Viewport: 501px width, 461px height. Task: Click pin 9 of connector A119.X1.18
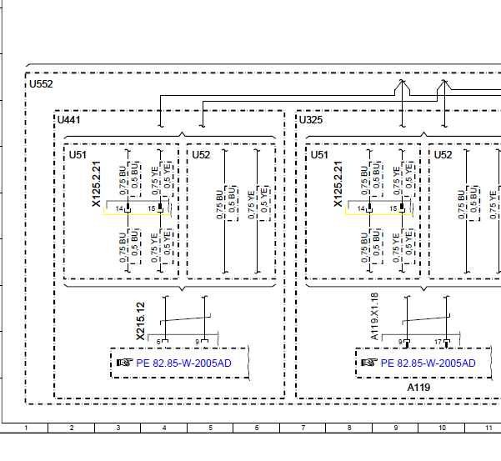pos(400,342)
